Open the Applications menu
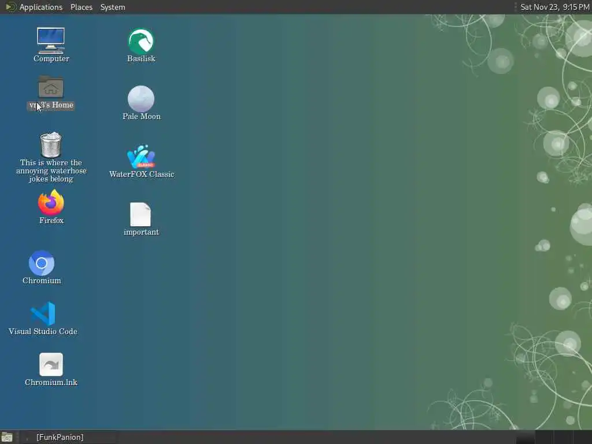The height and width of the screenshot is (444, 592). (41, 7)
